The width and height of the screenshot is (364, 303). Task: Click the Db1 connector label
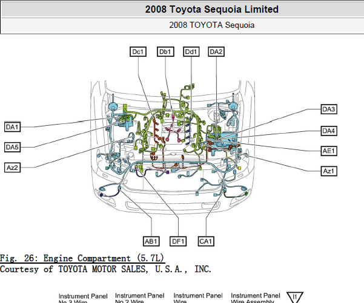click(x=165, y=51)
